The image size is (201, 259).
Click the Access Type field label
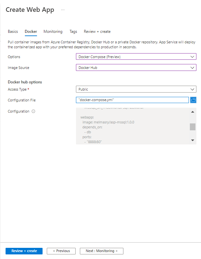17,89
